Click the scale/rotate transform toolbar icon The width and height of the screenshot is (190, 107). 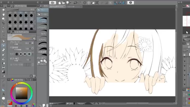97,3
